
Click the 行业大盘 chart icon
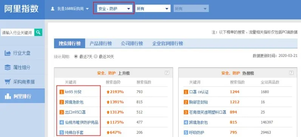tap(8, 53)
